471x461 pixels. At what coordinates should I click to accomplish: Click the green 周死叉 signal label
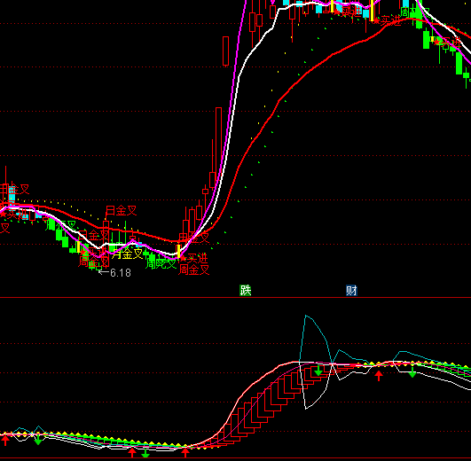click(x=161, y=263)
